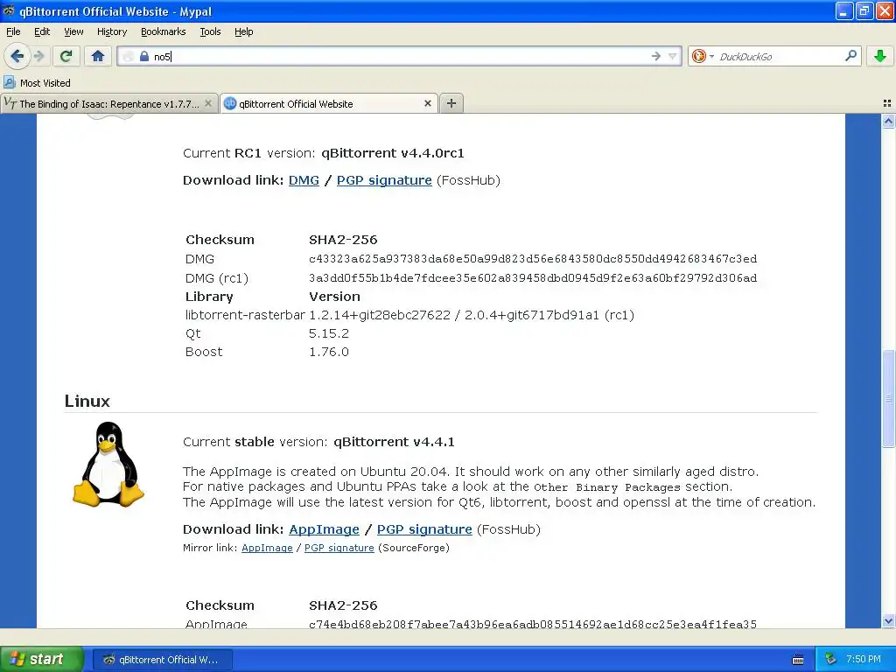This screenshot has width=896, height=672.
Task: Click the lock icon in the address bar
Action: [144, 56]
